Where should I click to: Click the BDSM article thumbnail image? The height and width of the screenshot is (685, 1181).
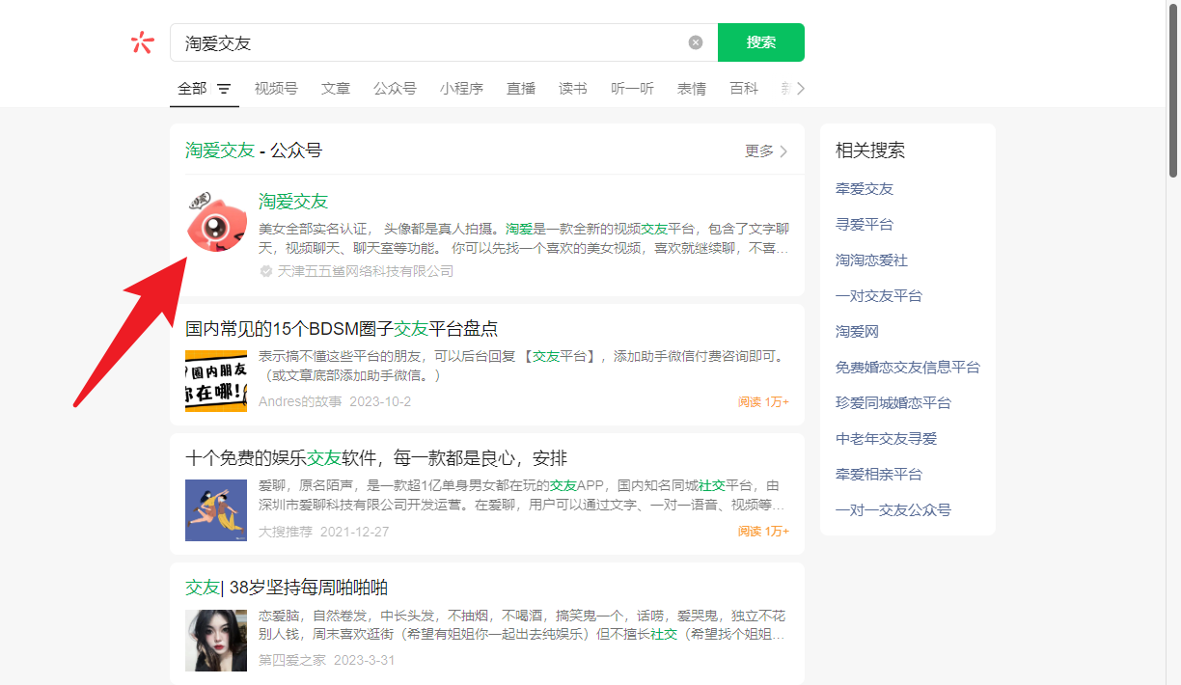[x=216, y=381]
